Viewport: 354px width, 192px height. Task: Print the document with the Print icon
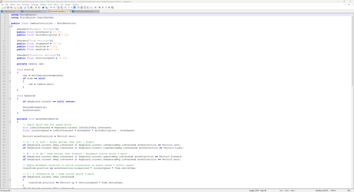coord(21,8)
